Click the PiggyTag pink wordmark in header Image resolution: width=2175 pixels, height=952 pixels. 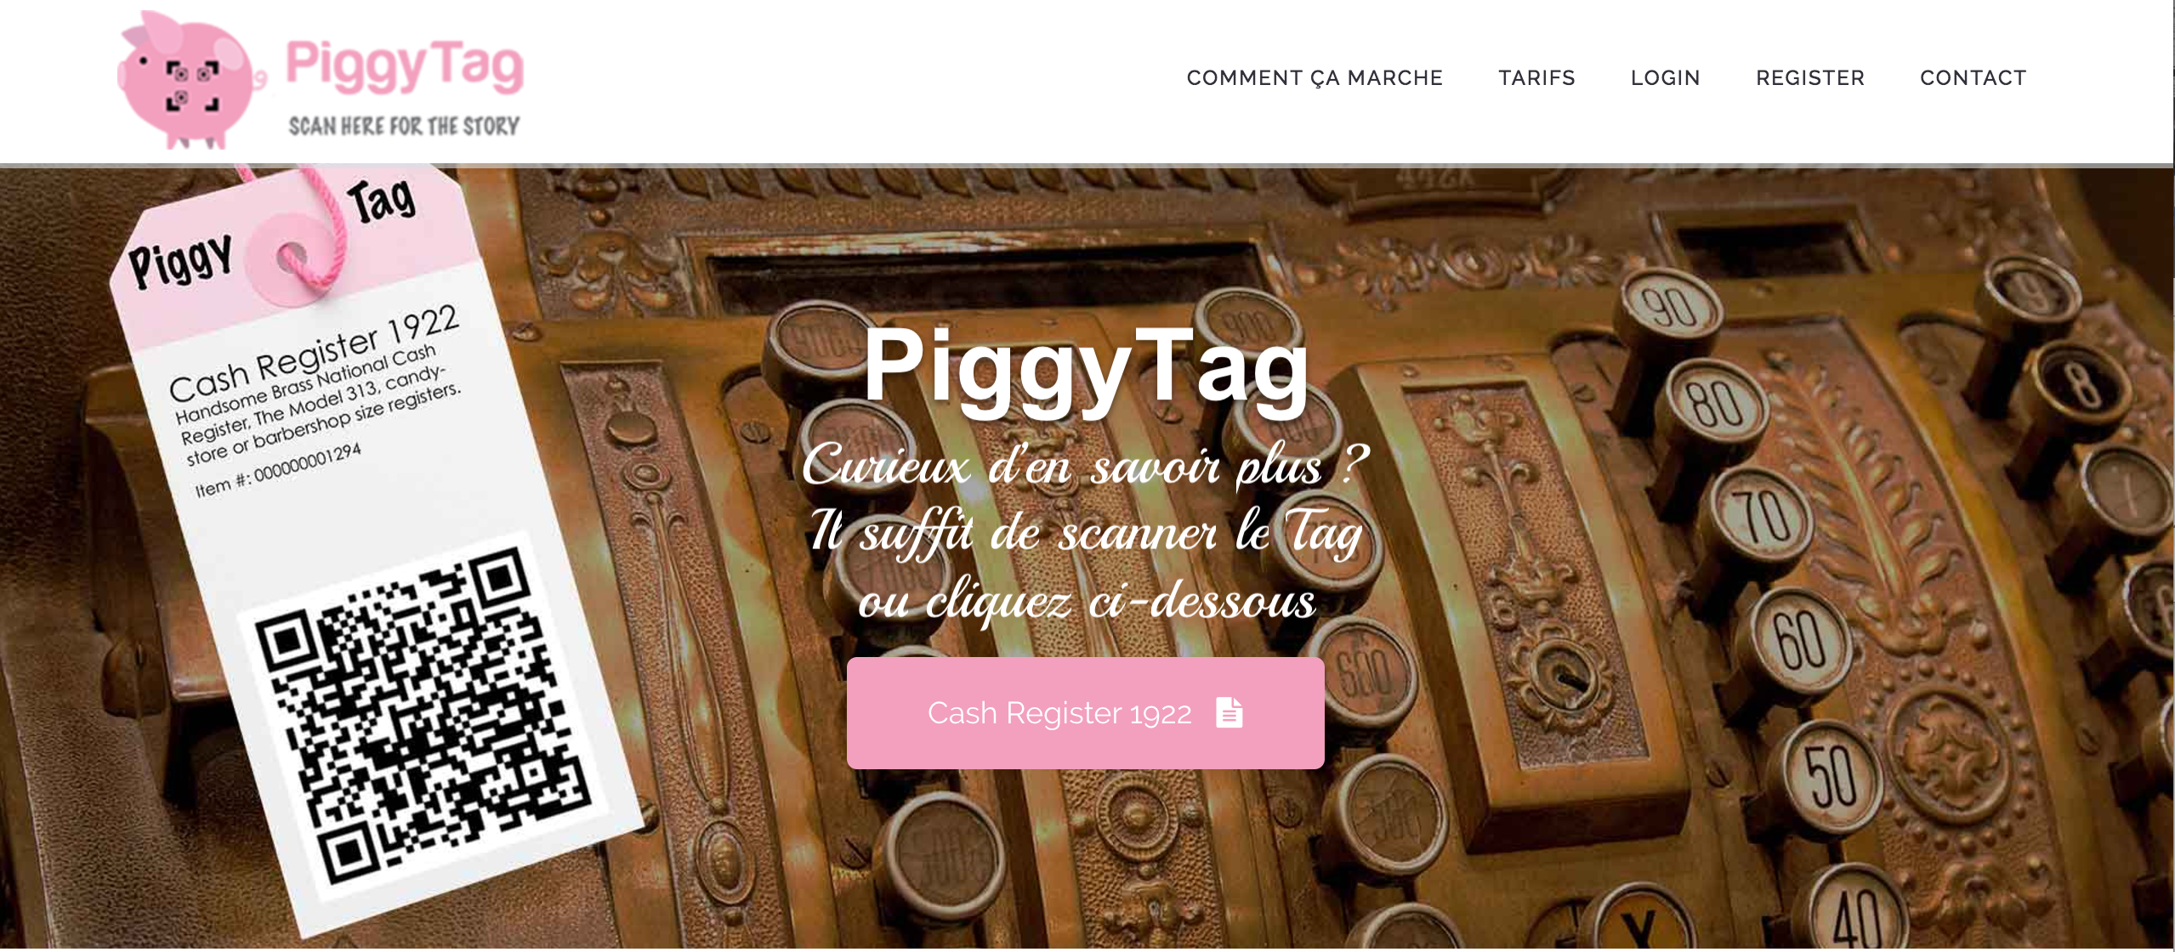pos(405,65)
